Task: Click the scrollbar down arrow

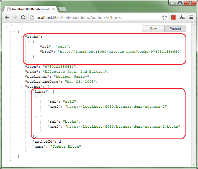Action: [194, 165]
